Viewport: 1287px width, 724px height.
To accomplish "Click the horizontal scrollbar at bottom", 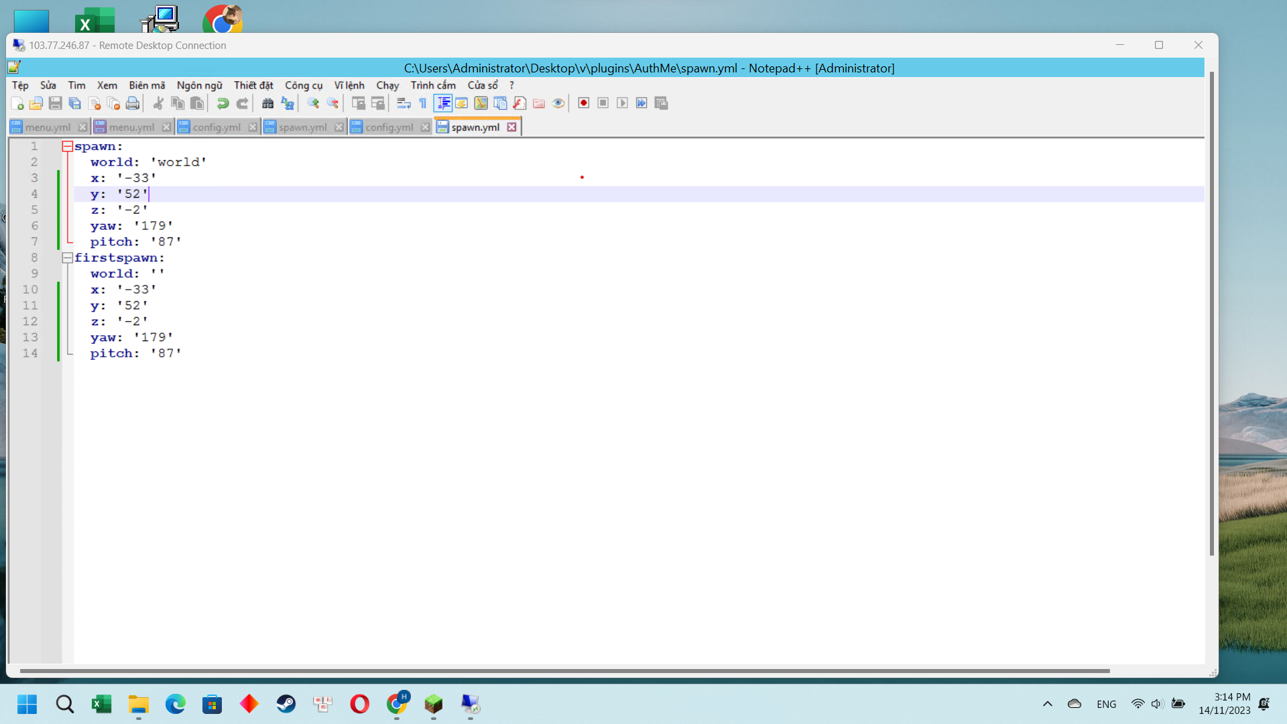I will (x=563, y=670).
